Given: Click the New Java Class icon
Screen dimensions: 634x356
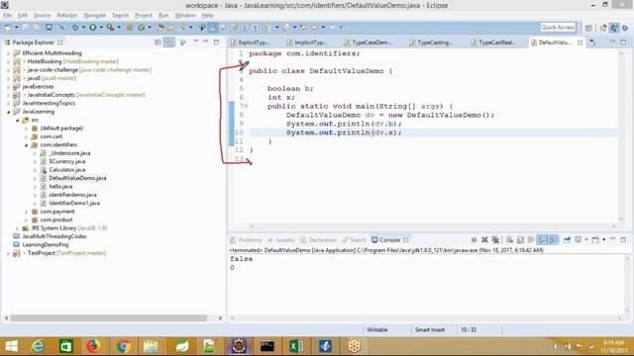Looking at the screenshot, I should (142, 28).
